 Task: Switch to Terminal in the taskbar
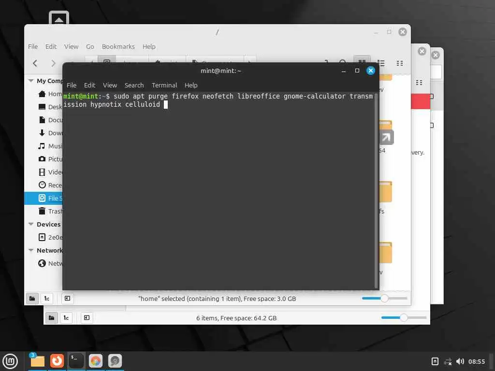click(76, 361)
